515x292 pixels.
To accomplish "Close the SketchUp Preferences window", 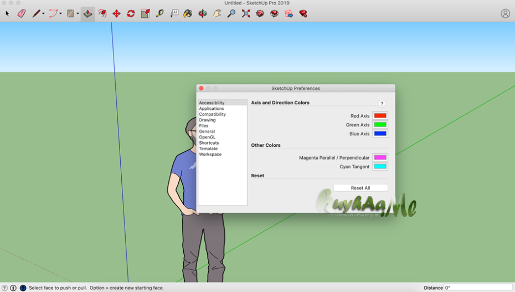I will tap(202, 88).
